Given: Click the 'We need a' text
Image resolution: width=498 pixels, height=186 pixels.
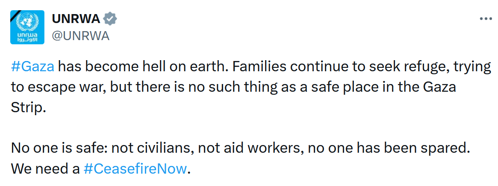Looking at the screenshot, I should [45, 169].
